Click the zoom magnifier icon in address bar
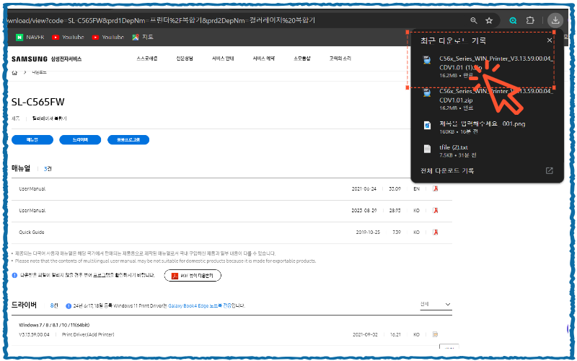 [x=474, y=21]
